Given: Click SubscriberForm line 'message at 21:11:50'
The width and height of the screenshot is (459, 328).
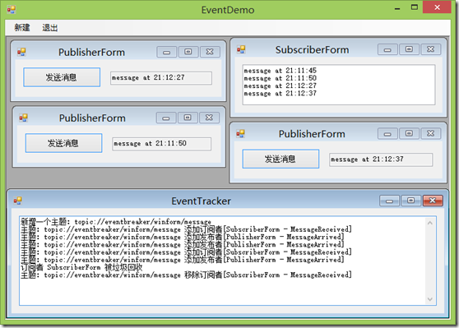Looking at the screenshot, I should [x=280, y=78].
